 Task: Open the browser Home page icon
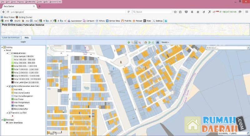coord(198,12)
